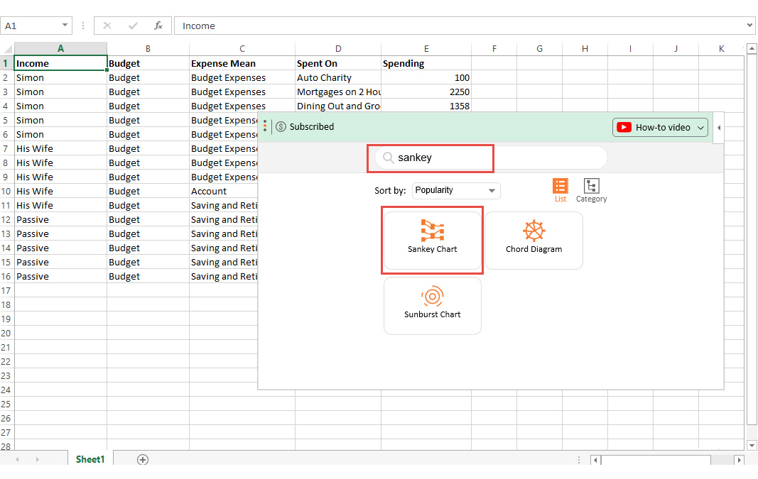The height and width of the screenshot is (479, 758).
Task: Click the Subscribed label
Action: 312,126
